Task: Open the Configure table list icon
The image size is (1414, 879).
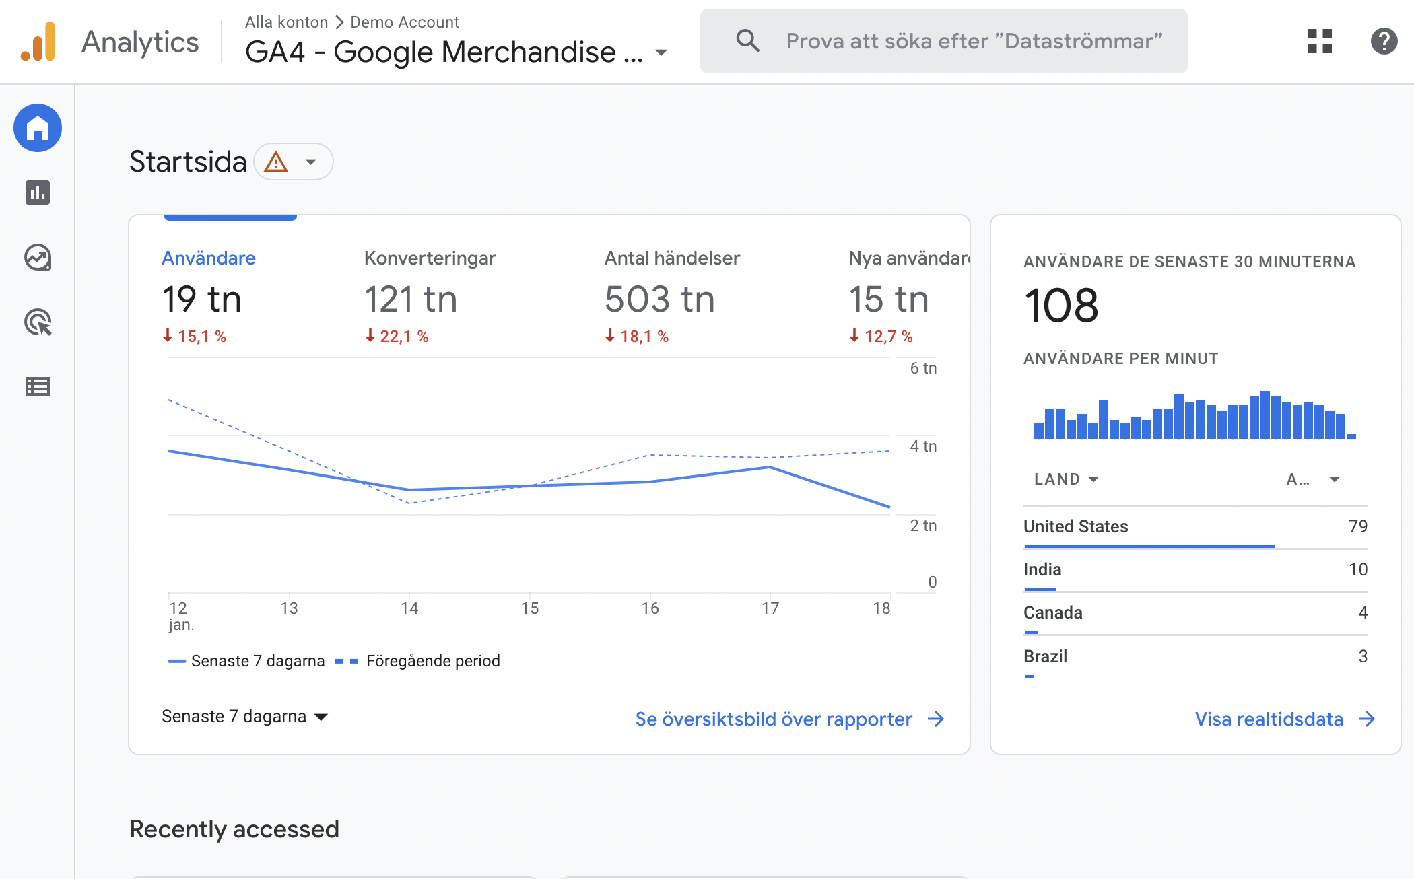Action: (x=38, y=386)
